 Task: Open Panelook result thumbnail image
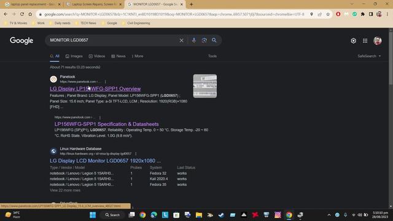[x=204, y=86]
